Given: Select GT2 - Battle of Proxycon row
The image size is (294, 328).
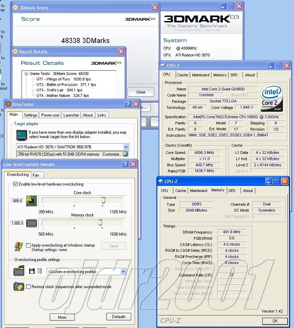Looking at the screenshot, I should 66,84.
